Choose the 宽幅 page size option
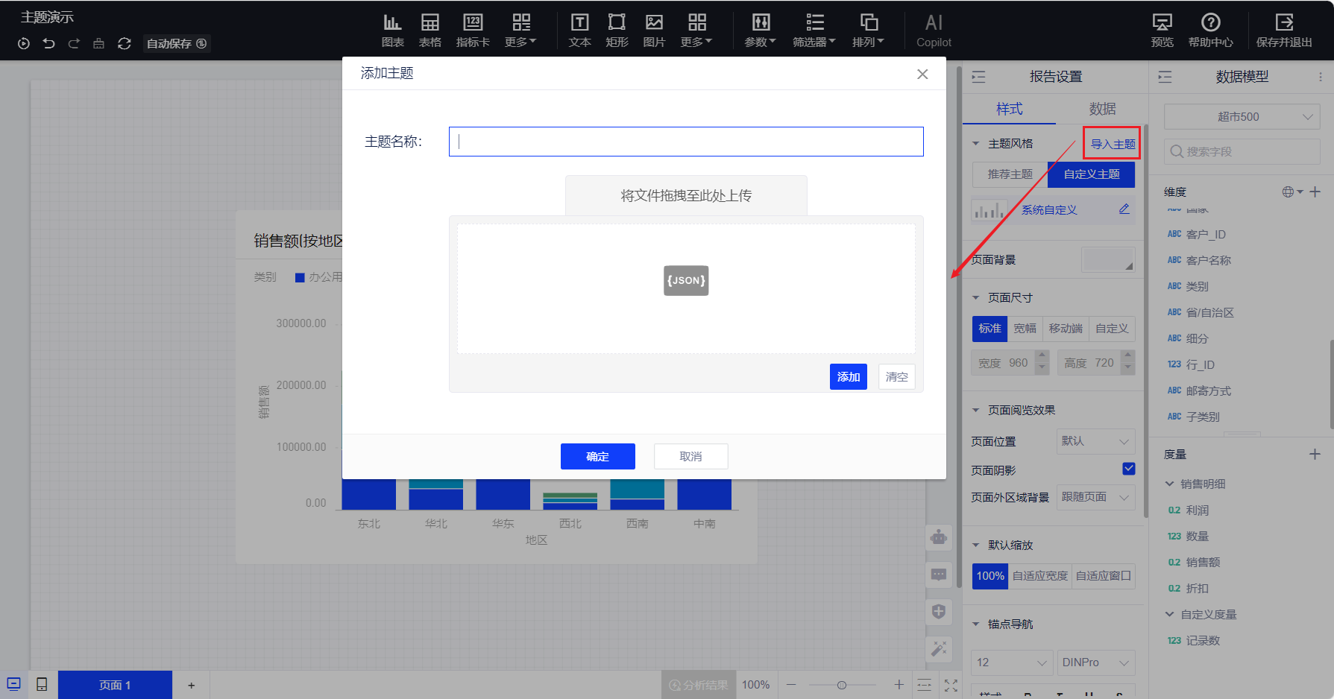Screen dimensions: 1334x699 coord(1025,329)
